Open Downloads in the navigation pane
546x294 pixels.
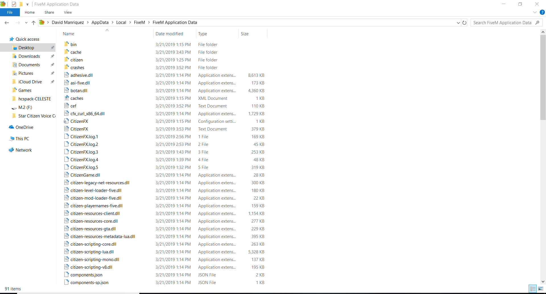29,56
